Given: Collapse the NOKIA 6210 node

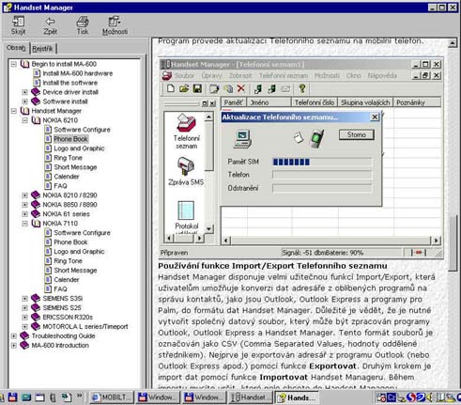Looking at the screenshot, I should [25, 120].
